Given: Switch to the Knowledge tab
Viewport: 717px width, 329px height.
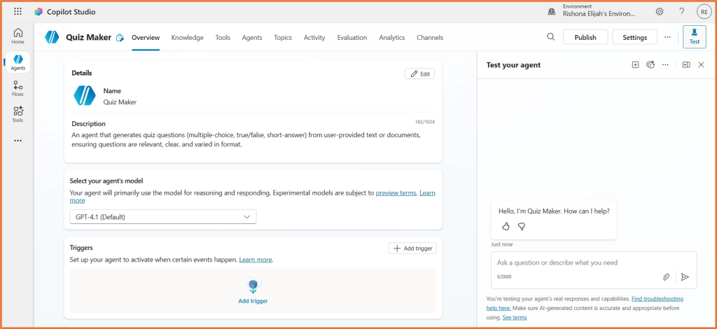Looking at the screenshot, I should [187, 38].
